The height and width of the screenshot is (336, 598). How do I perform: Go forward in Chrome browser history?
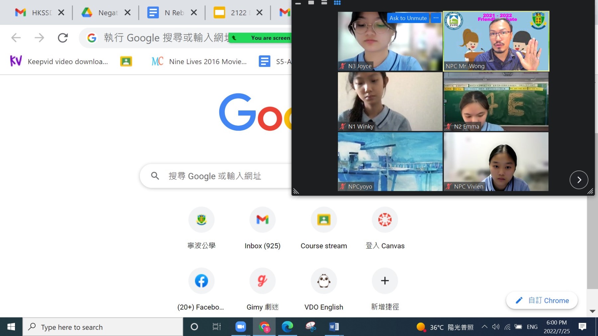pos(39,38)
